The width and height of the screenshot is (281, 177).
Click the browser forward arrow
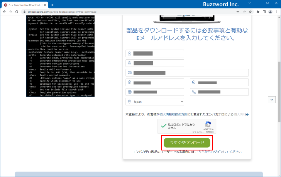(10, 12)
